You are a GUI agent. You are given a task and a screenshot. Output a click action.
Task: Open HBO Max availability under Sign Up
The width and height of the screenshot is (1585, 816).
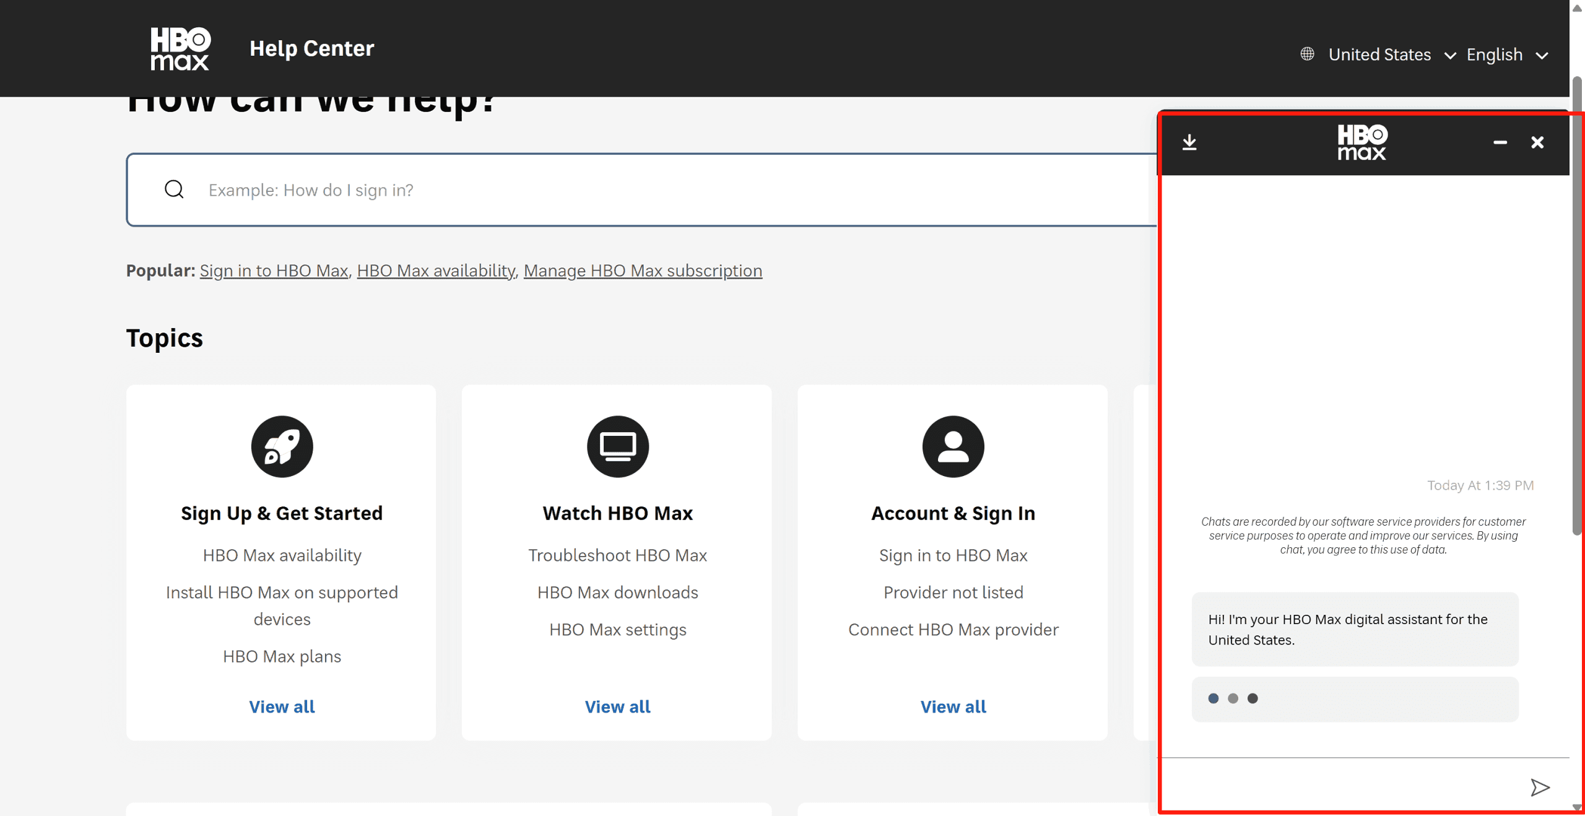pyautogui.click(x=282, y=555)
